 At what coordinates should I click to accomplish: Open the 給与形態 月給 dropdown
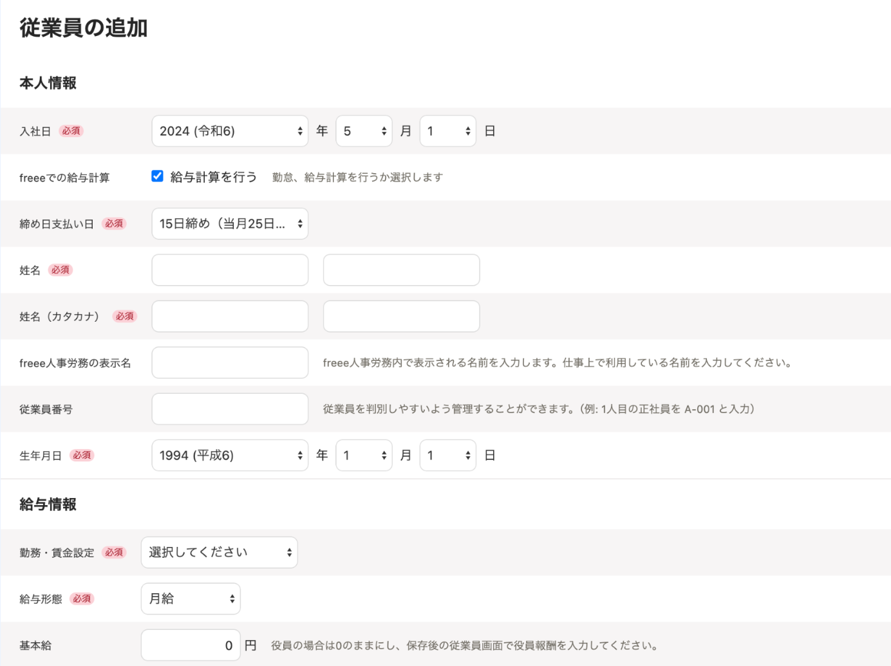pos(191,599)
